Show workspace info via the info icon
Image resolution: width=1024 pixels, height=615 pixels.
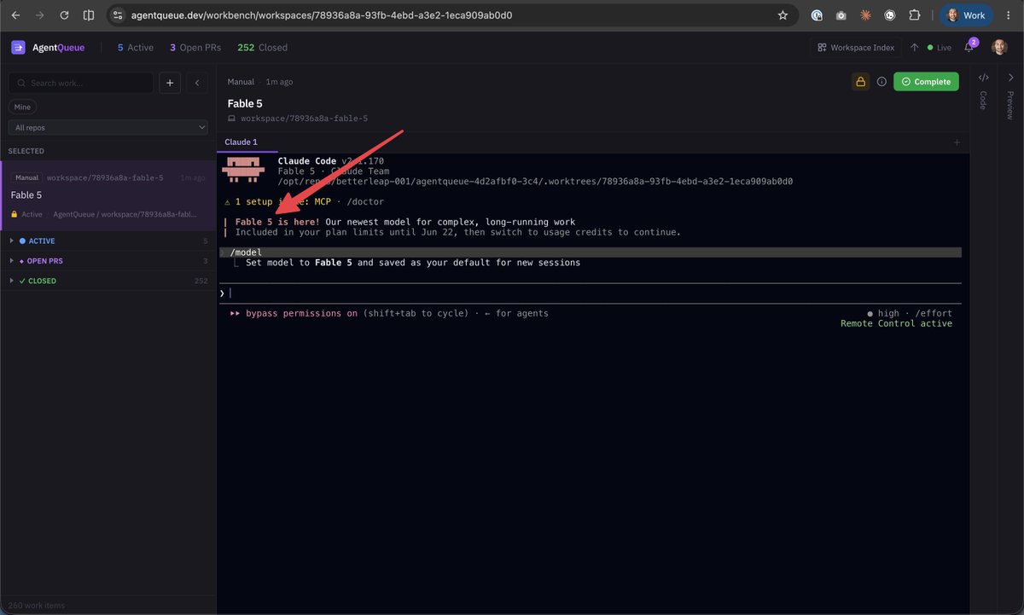pos(881,82)
